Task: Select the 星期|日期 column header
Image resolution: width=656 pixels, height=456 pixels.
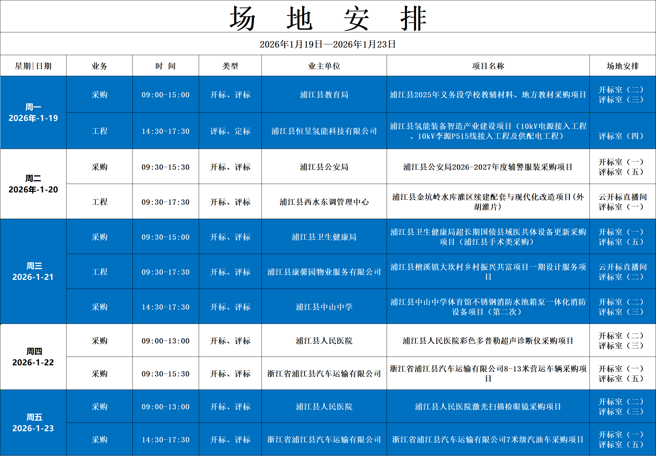Action: click(x=33, y=66)
